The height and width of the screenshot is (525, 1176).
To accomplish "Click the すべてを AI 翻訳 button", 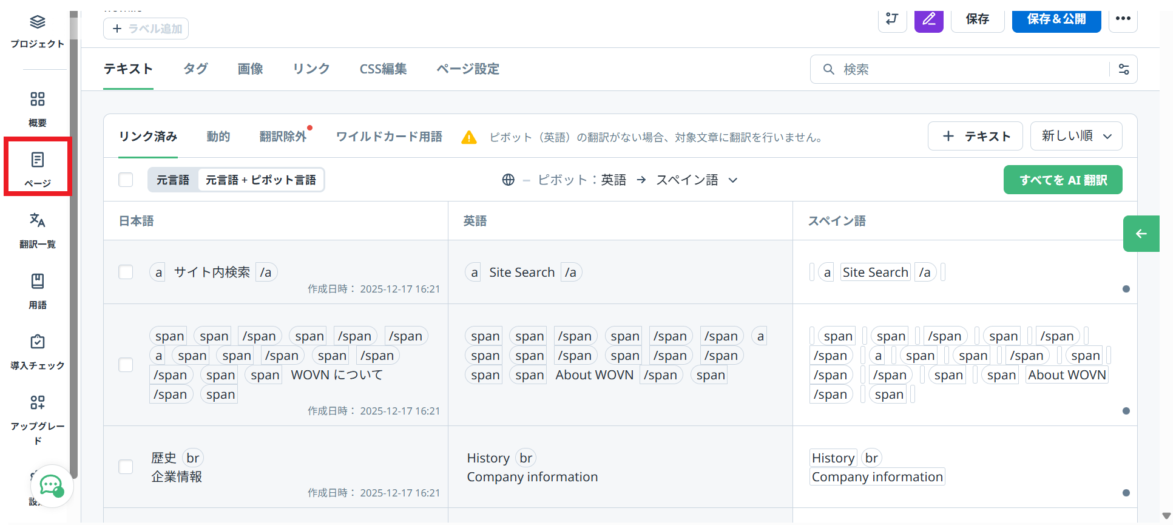I will tap(1063, 180).
